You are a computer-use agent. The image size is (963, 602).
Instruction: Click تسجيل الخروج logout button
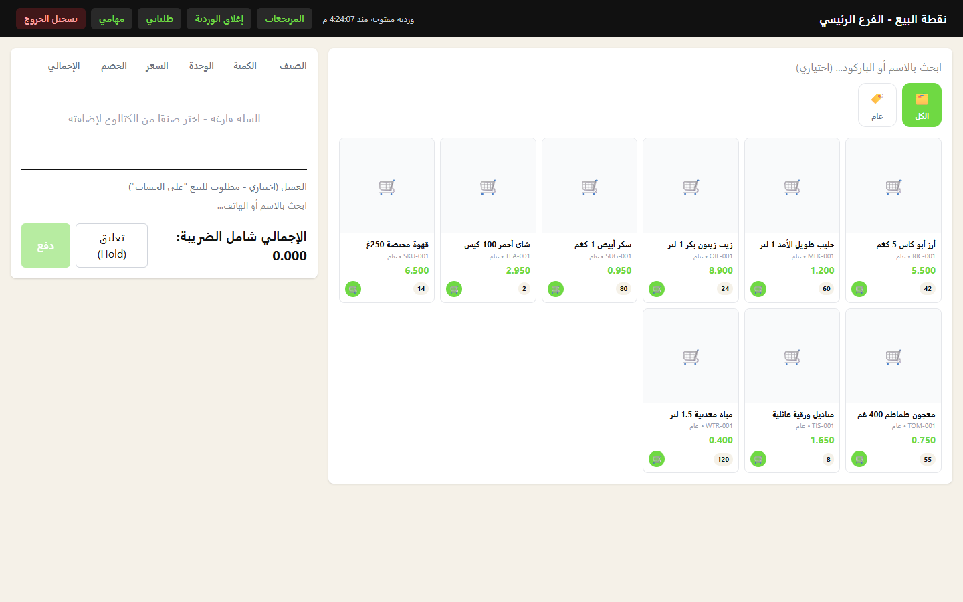pos(51,19)
